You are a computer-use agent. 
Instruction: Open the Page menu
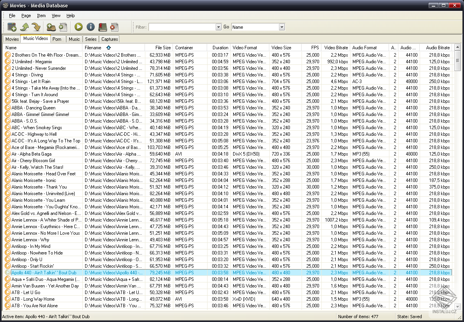pos(26,16)
